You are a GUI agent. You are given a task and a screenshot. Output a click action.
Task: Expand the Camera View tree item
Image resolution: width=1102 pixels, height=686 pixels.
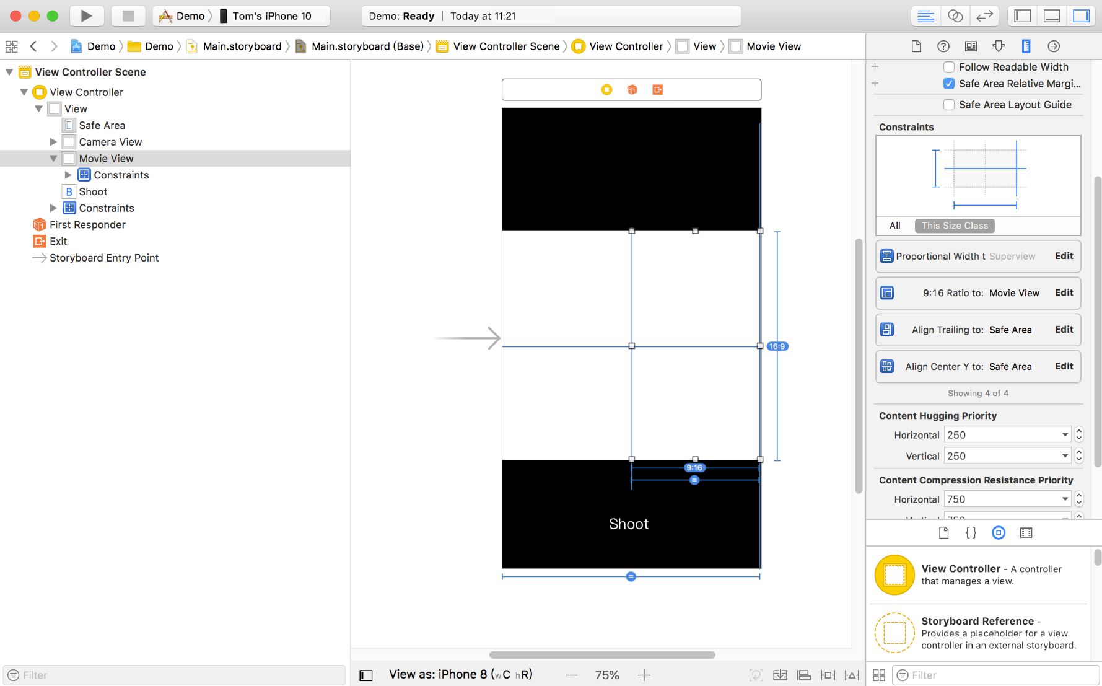(53, 142)
